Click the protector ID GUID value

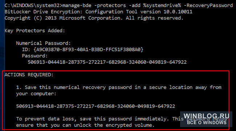(x=88, y=49)
